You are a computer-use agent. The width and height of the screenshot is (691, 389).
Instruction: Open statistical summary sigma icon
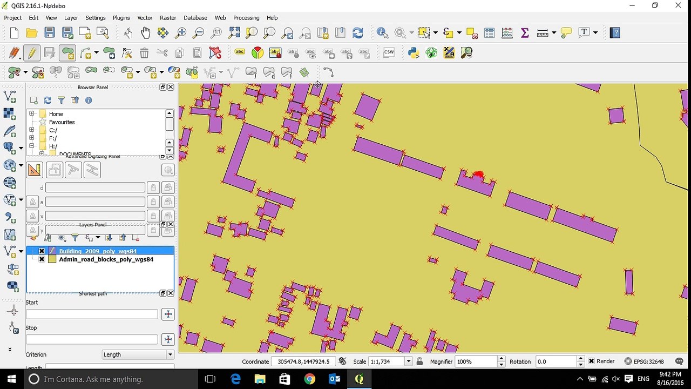point(525,33)
